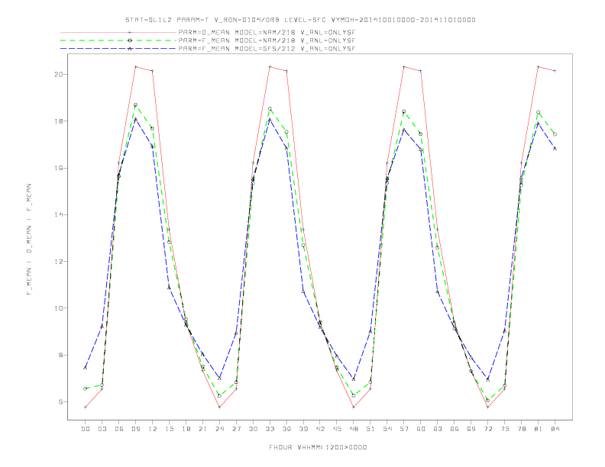Click x-axis tick label 75
The width and height of the screenshot is (605, 467).
point(505,429)
